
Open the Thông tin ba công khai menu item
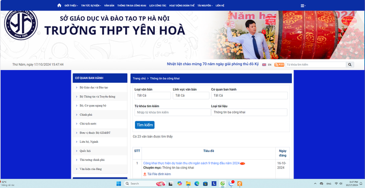click(x=132, y=6)
